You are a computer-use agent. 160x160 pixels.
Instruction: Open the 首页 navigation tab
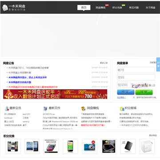tap(84, 8)
